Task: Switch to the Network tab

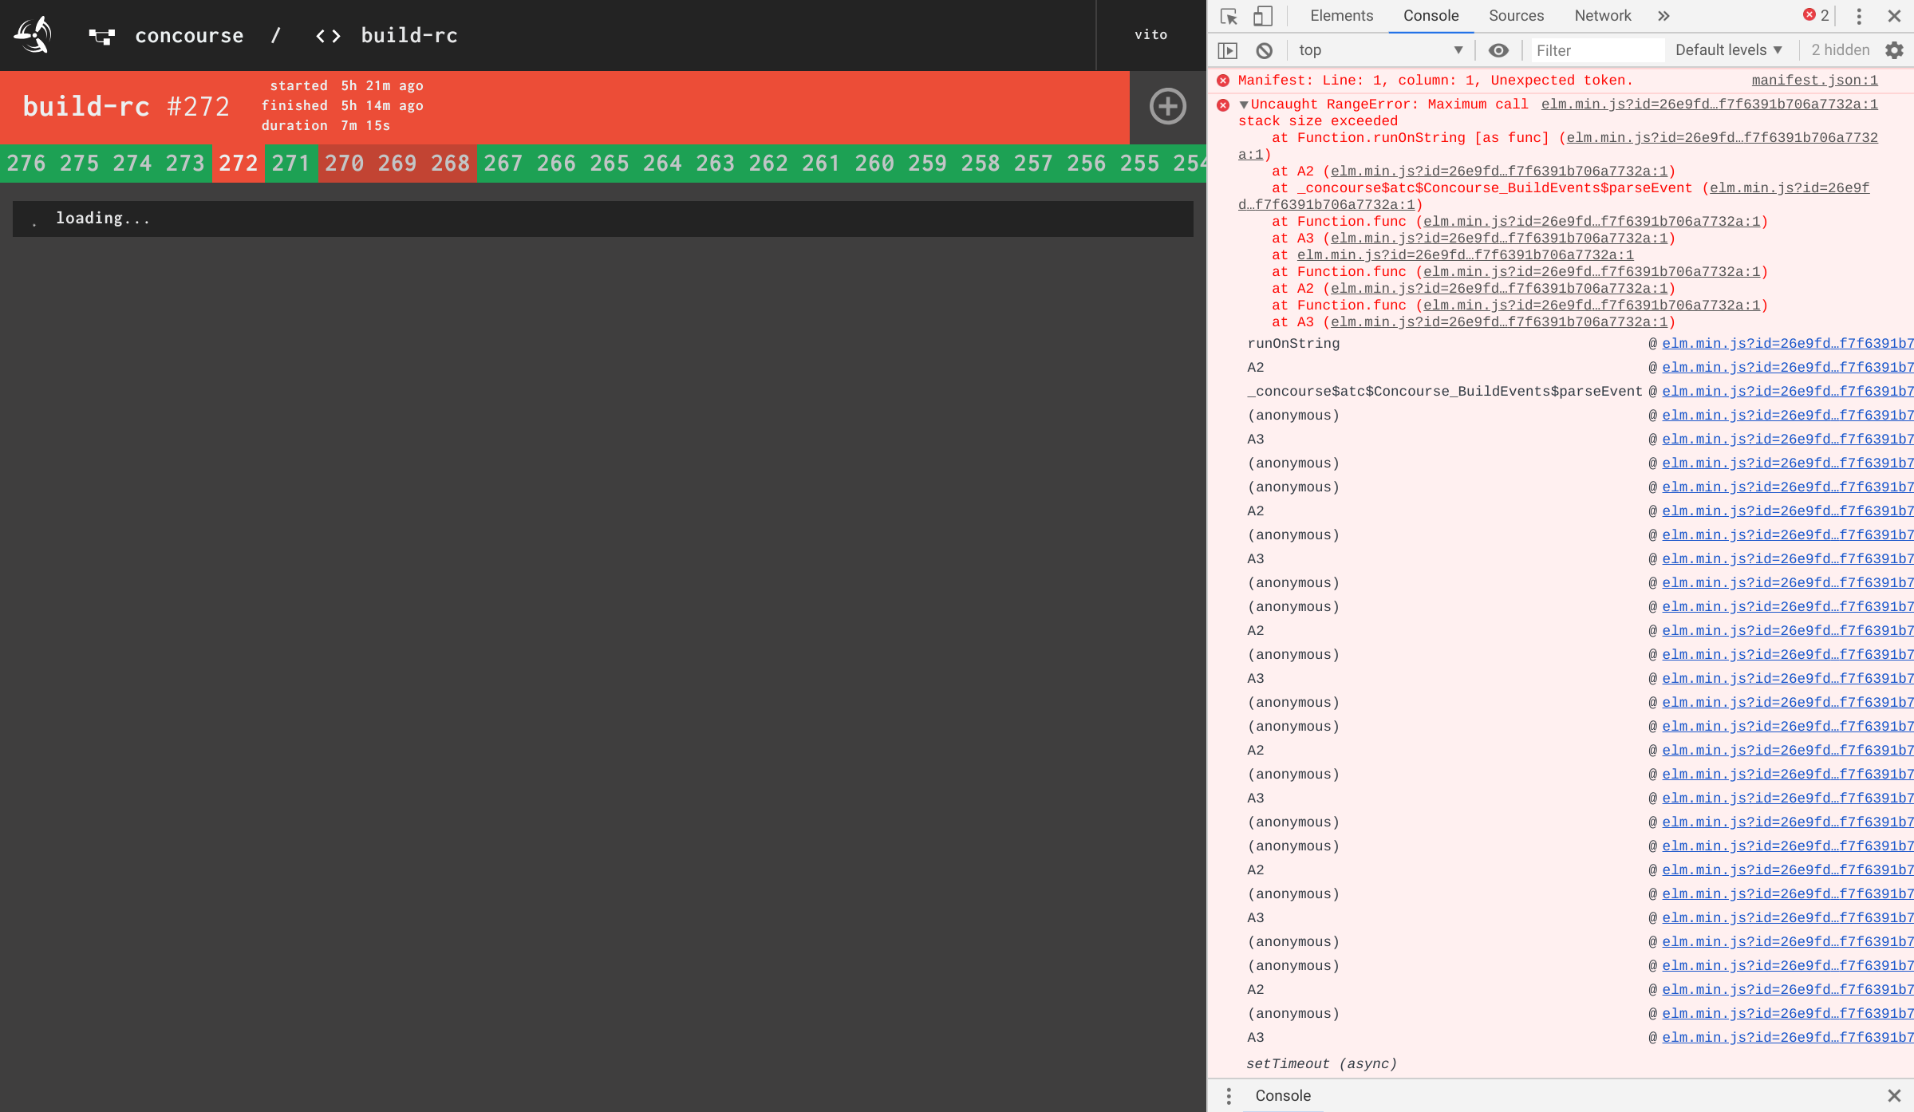Action: click(x=1602, y=15)
